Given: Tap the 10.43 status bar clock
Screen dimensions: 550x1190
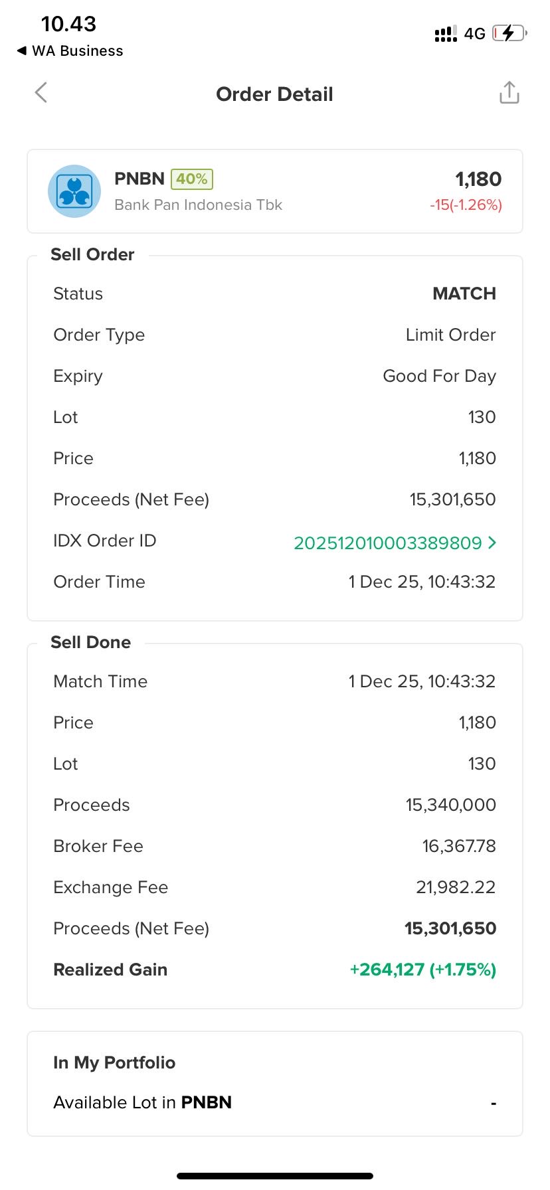Looking at the screenshot, I should coord(68,25).
